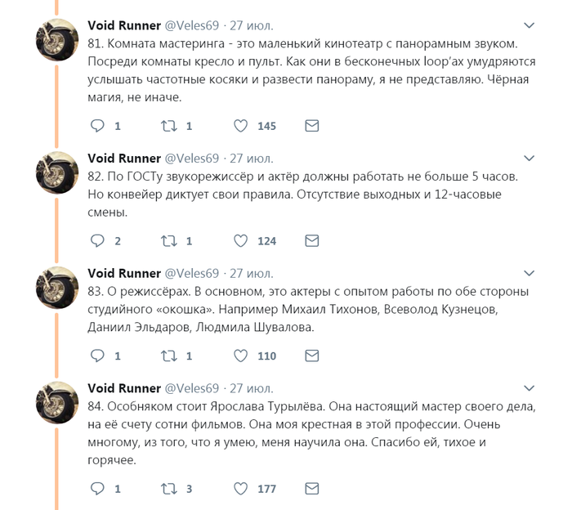Reply to tweet 82 about ГОСТ hours
Screen dimensions: 572x510
(97, 241)
